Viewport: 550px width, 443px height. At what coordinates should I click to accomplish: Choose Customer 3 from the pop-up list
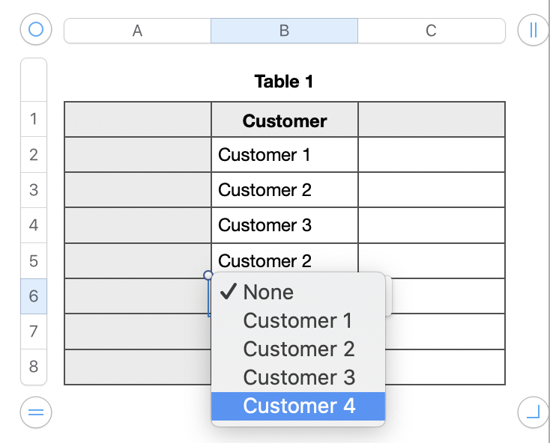pos(298,378)
